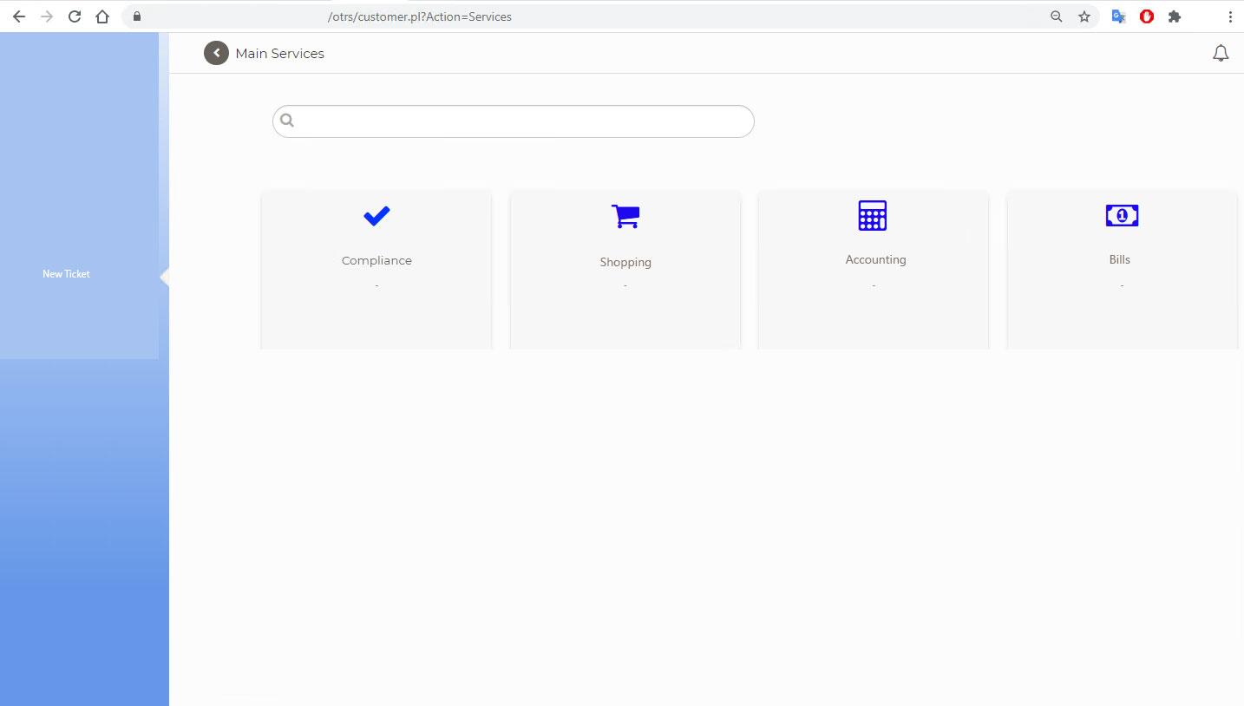Open the red Opera extension icon
Screen dimensions: 1244x706
[x=1147, y=16]
